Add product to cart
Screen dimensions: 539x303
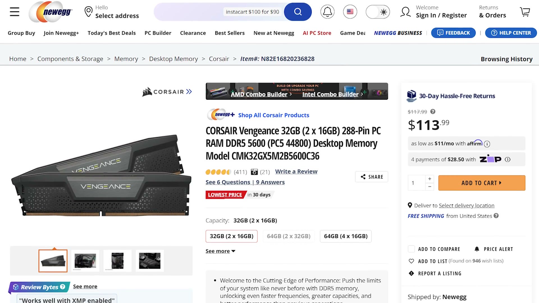click(x=482, y=183)
